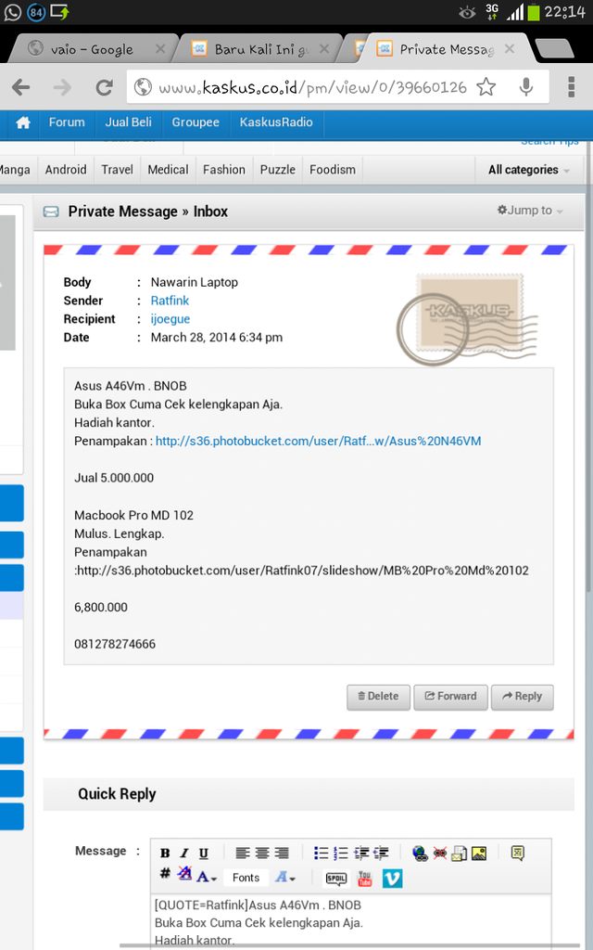
Task: Reply to this private message
Action: pos(523,697)
